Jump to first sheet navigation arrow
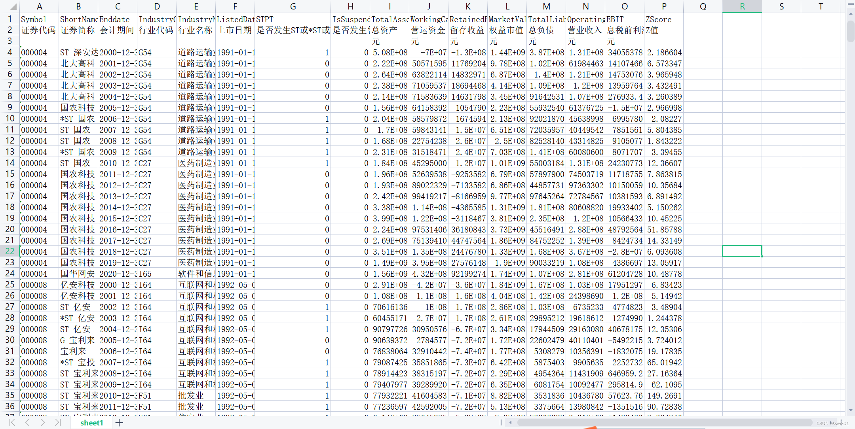 [12, 423]
